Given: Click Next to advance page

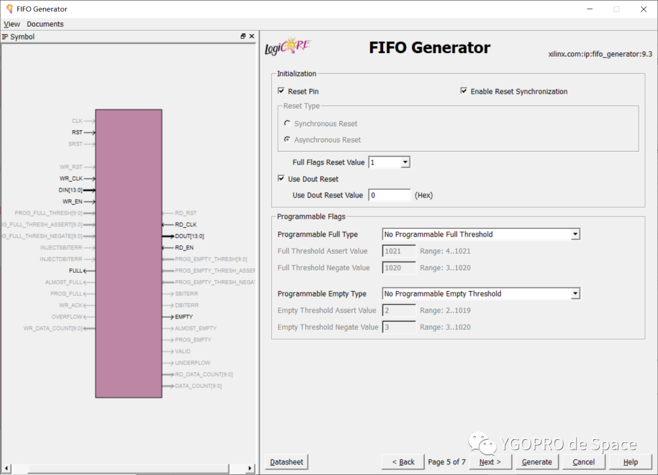Looking at the screenshot, I should [x=490, y=462].
